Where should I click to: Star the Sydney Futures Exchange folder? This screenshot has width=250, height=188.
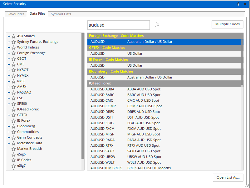pos(13,42)
